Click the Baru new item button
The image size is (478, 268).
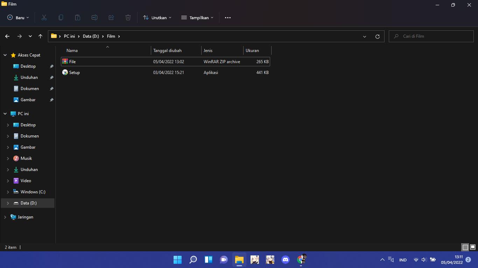(18, 17)
